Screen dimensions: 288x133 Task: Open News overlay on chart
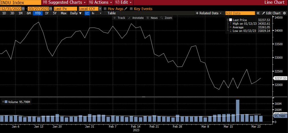click(x=152, y=18)
